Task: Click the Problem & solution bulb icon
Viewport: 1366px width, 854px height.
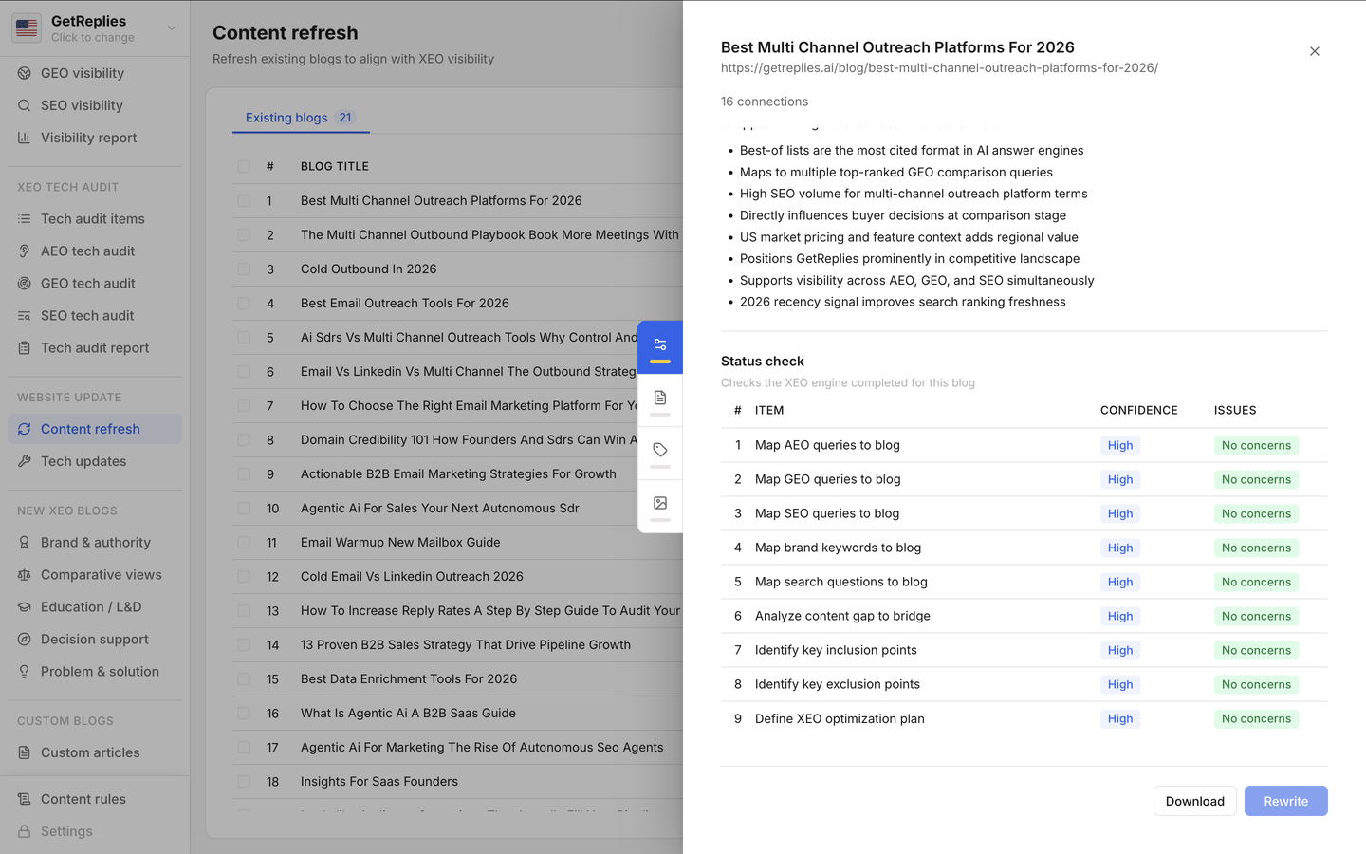Action: pos(25,672)
